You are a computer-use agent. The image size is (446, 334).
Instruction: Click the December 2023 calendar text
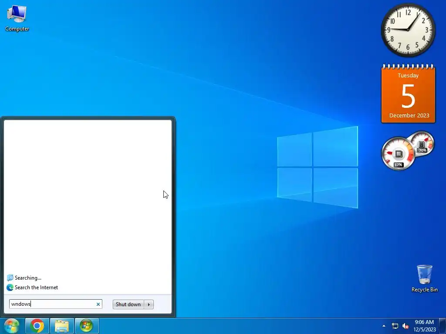coord(409,115)
